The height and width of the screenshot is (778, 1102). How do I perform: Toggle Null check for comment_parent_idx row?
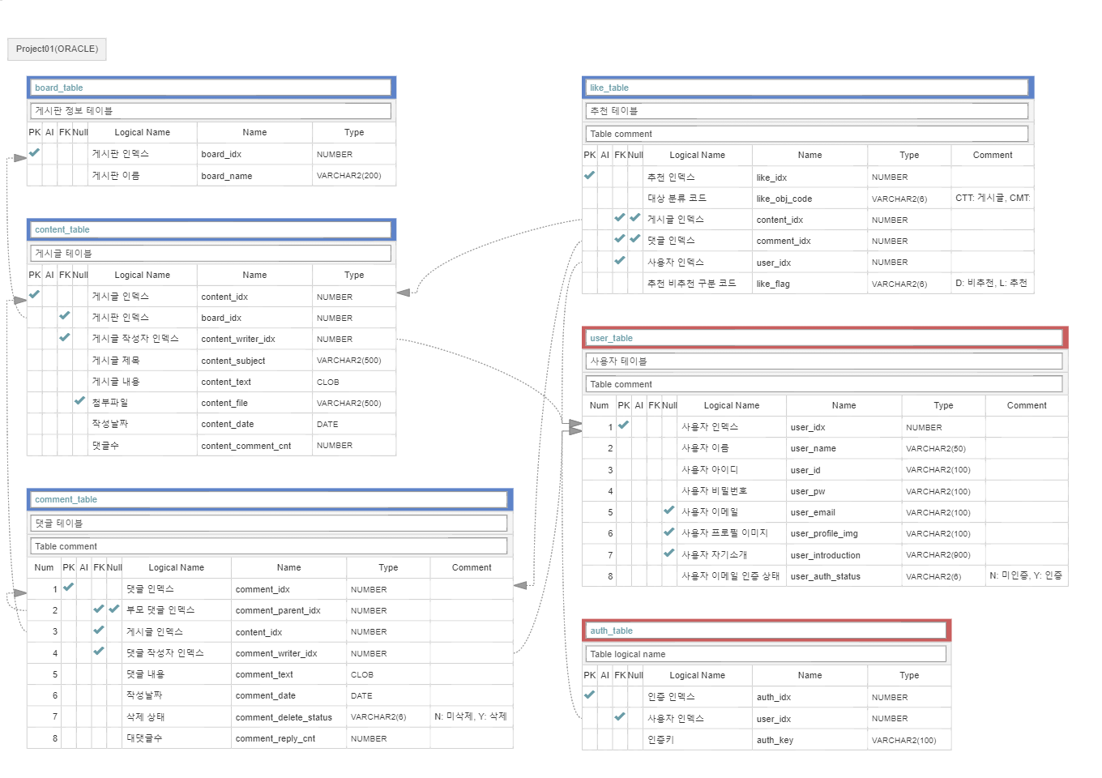tap(114, 609)
